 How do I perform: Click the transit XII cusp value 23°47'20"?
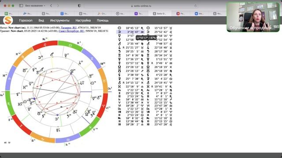click(x=161, y=124)
